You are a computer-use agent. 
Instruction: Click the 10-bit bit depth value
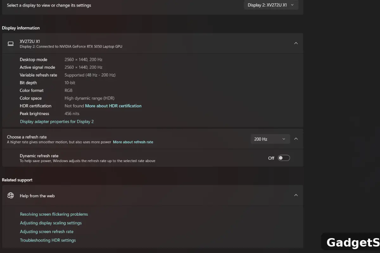[x=70, y=83]
